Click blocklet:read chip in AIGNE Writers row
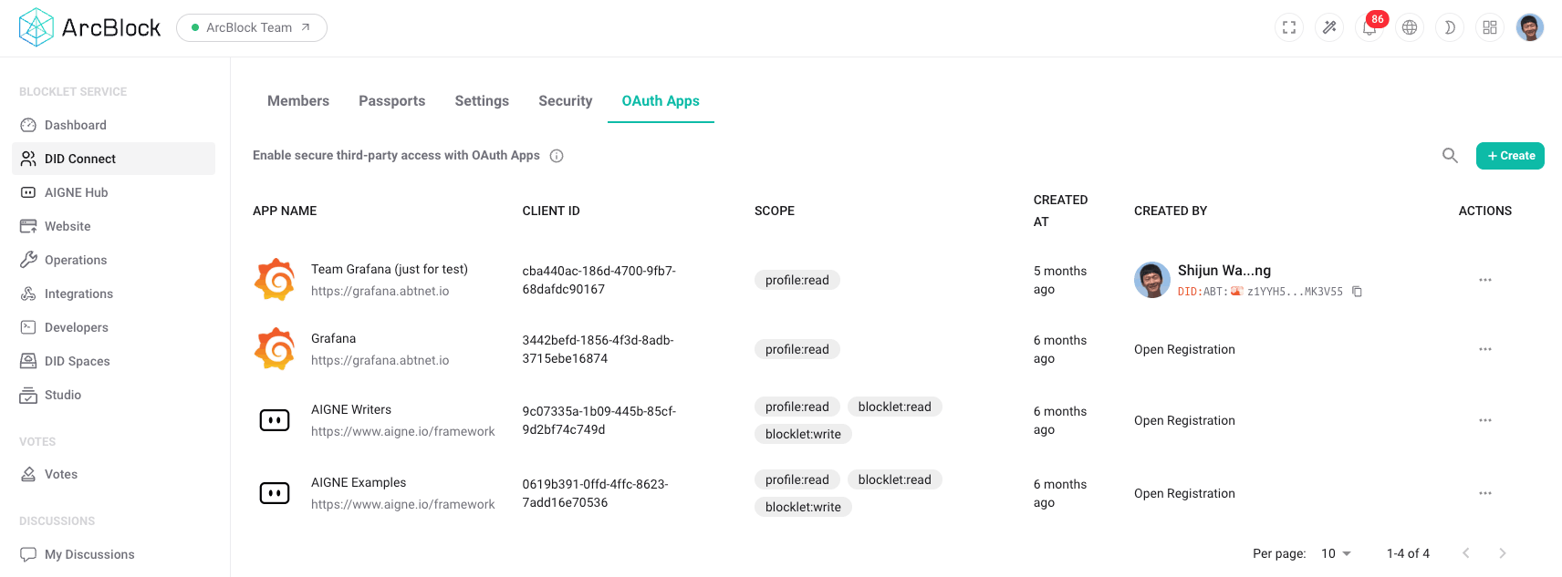Image resolution: width=1562 pixels, height=577 pixels. click(x=894, y=407)
